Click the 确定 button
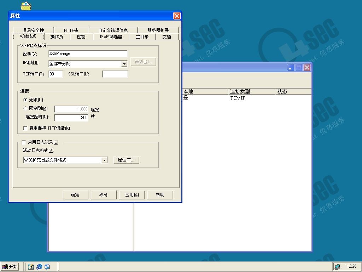 [75, 195]
